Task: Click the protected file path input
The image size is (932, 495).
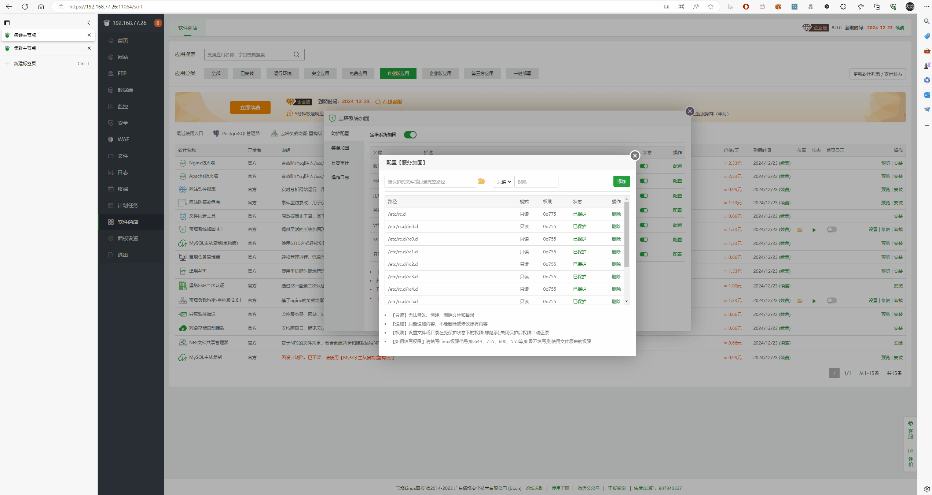Action: 430,181
